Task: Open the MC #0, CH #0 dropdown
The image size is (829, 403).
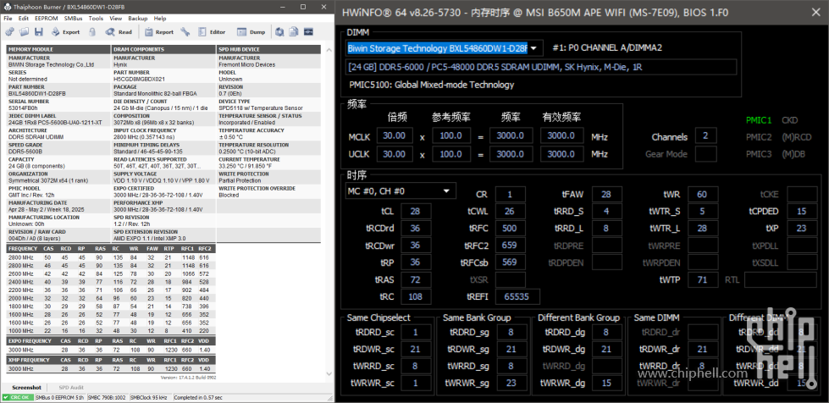Action: [x=401, y=190]
